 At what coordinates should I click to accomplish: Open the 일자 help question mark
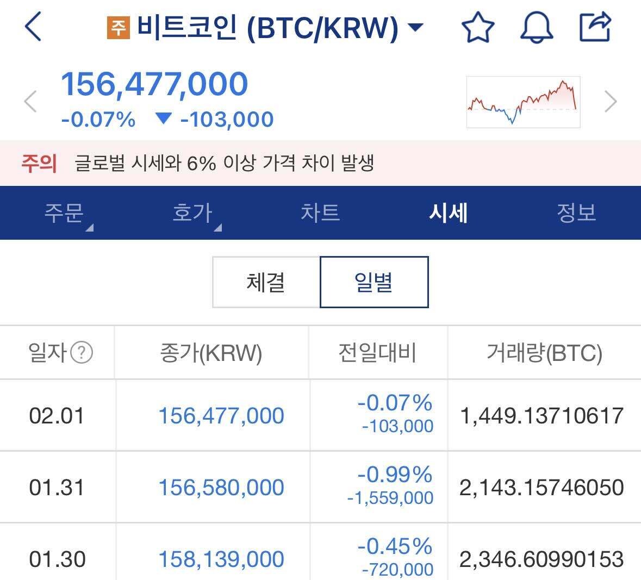click(80, 352)
